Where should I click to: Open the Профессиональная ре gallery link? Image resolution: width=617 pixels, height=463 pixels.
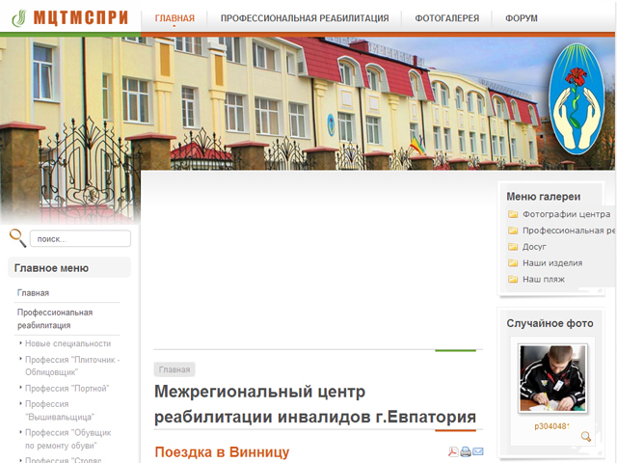click(x=569, y=231)
